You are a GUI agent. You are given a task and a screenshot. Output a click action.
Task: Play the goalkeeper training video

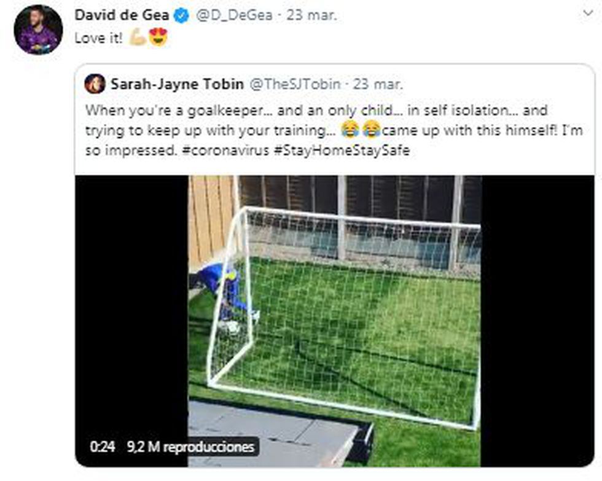click(334, 321)
